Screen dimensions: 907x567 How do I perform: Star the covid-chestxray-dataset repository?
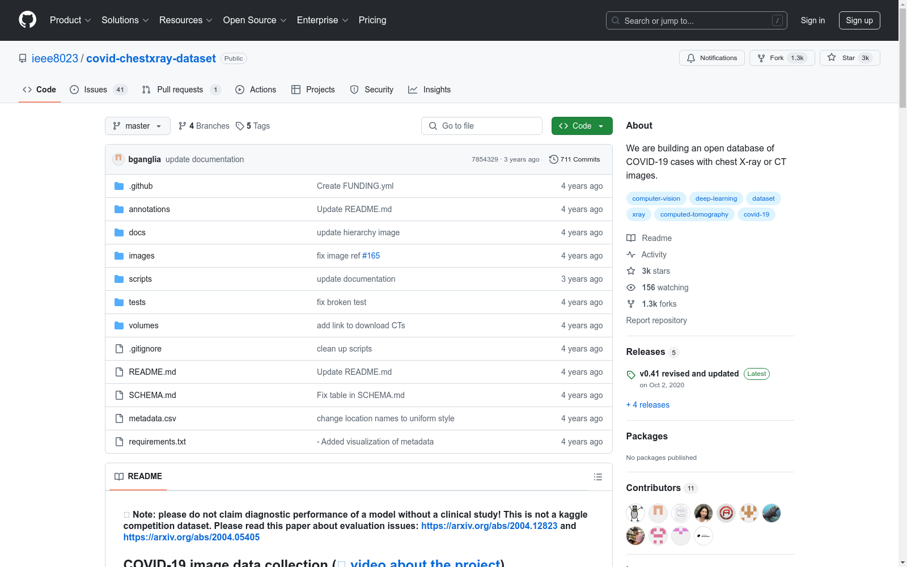[849, 58]
